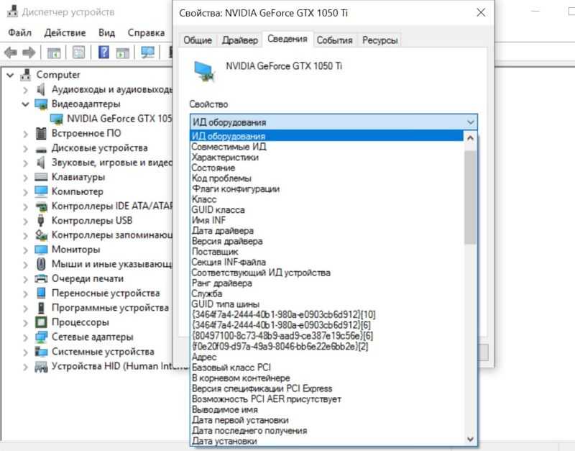Collapse the Computer root node
This screenshot has width=575, height=451.
10,76
